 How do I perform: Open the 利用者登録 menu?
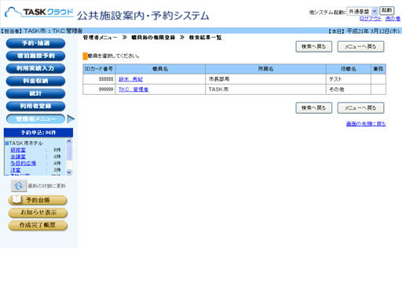point(35,106)
